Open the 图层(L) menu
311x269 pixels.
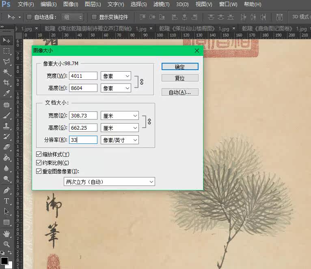coord(93,4)
